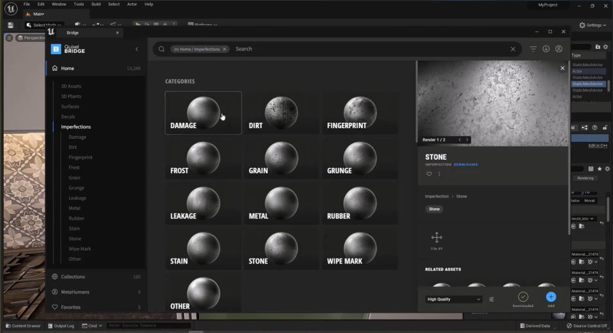
Task: Select Wipe Mark subcategory in sidebar
Action: [x=80, y=249]
